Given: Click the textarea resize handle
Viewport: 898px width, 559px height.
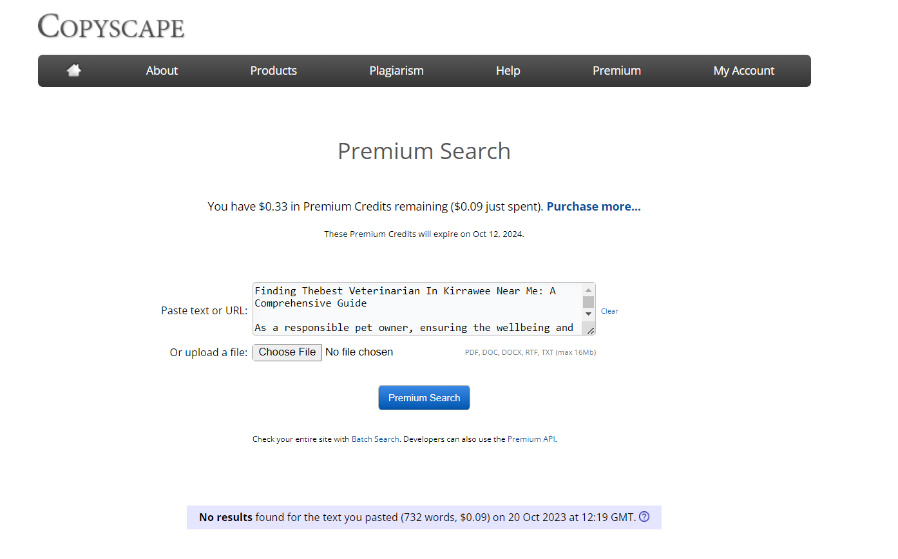Looking at the screenshot, I should click(590, 330).
